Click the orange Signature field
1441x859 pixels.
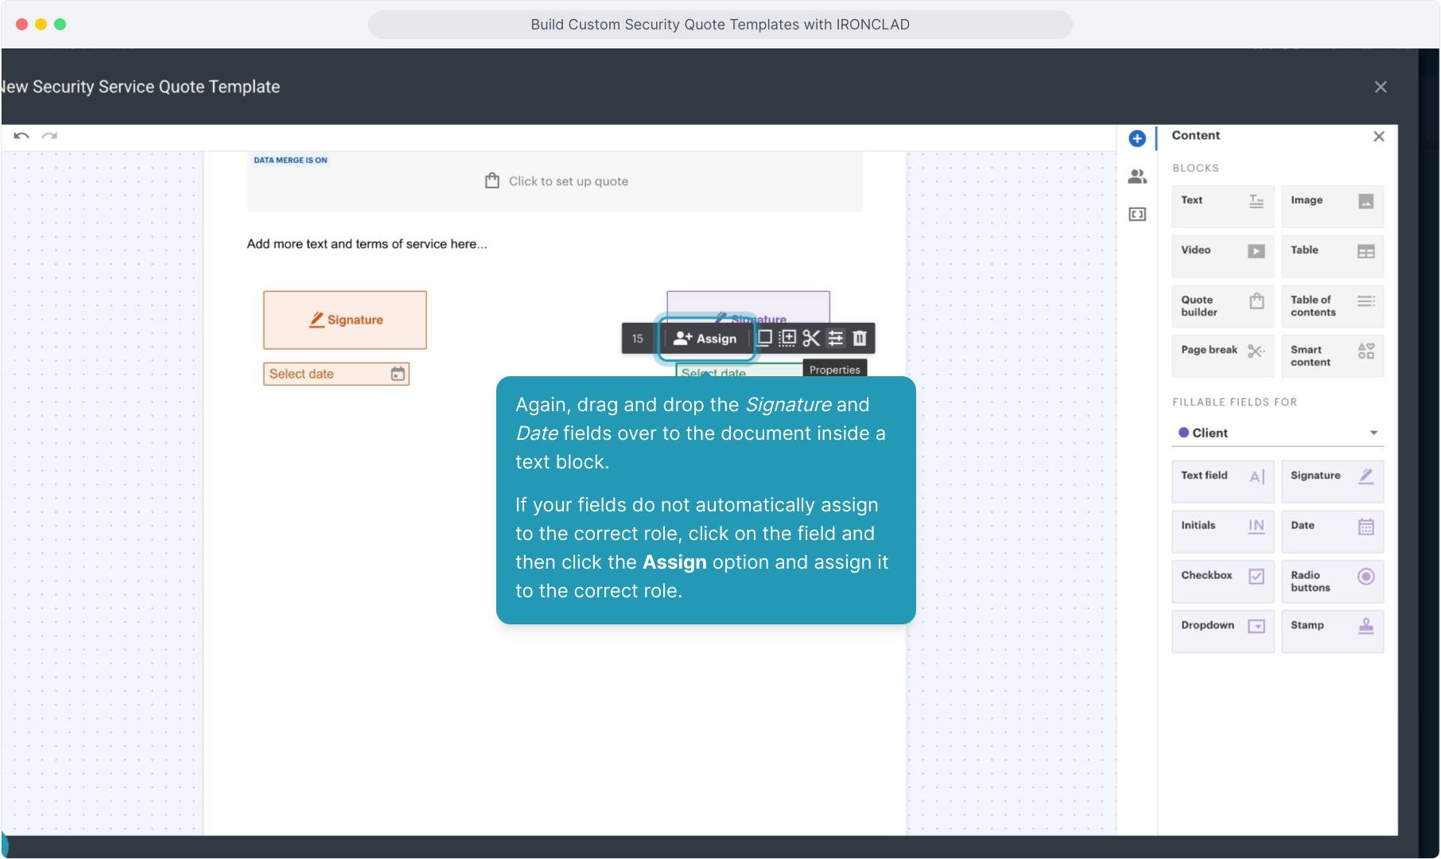coord(345,320)
